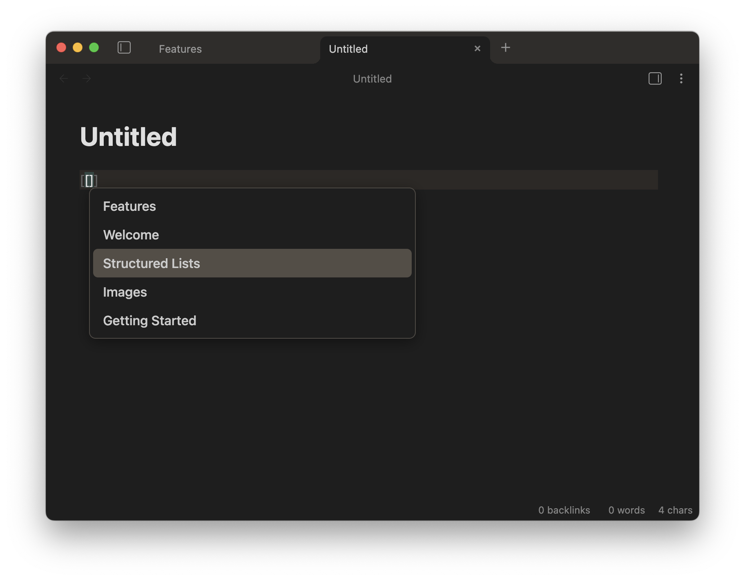Screen dimensions: 745x581
Task: Select the Untitled tab
Action: (348, 49)
